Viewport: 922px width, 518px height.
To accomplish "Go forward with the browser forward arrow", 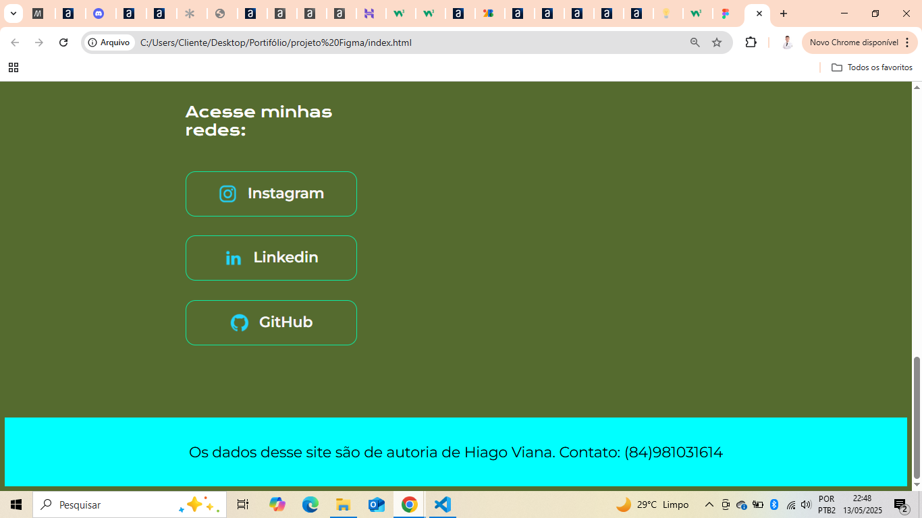I will [39, 42].
